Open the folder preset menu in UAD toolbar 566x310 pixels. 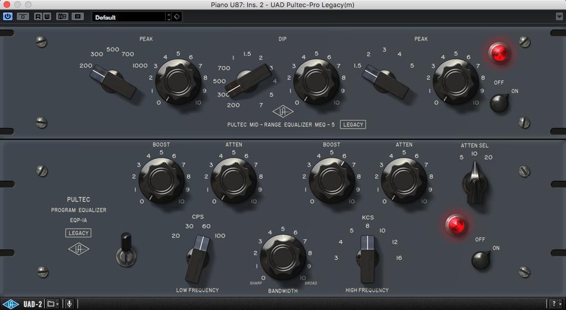(52, 304)
